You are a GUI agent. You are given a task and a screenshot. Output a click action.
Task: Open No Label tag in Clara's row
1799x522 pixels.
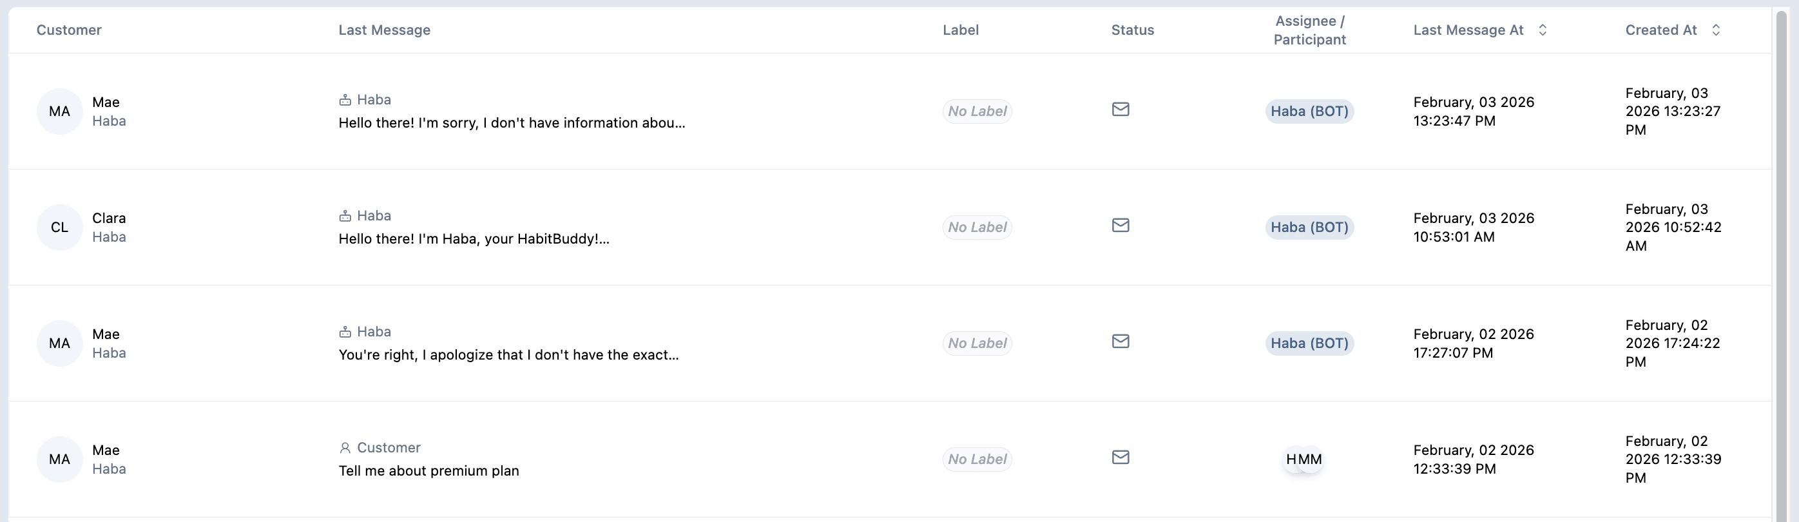tap(977, 227)
